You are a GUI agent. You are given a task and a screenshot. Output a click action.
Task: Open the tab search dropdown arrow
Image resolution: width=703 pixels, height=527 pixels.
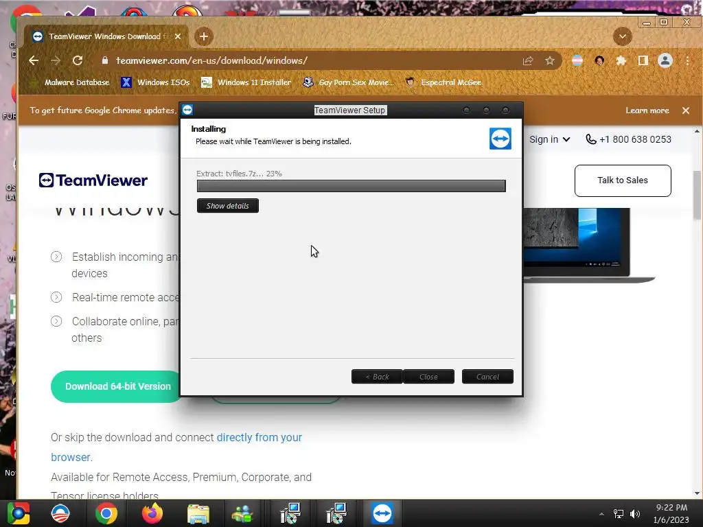pyautogui.click(x=622, y=36)
